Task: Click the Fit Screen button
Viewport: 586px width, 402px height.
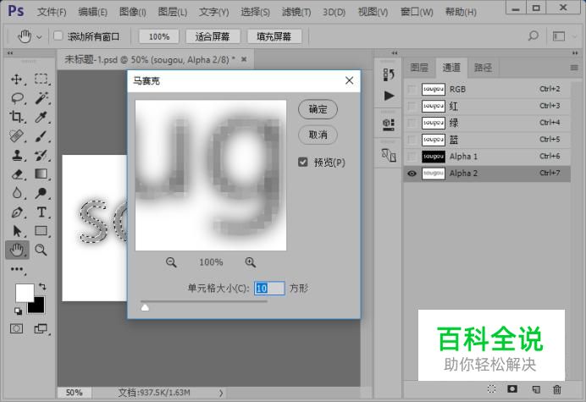Action: (x=213, y=36)
